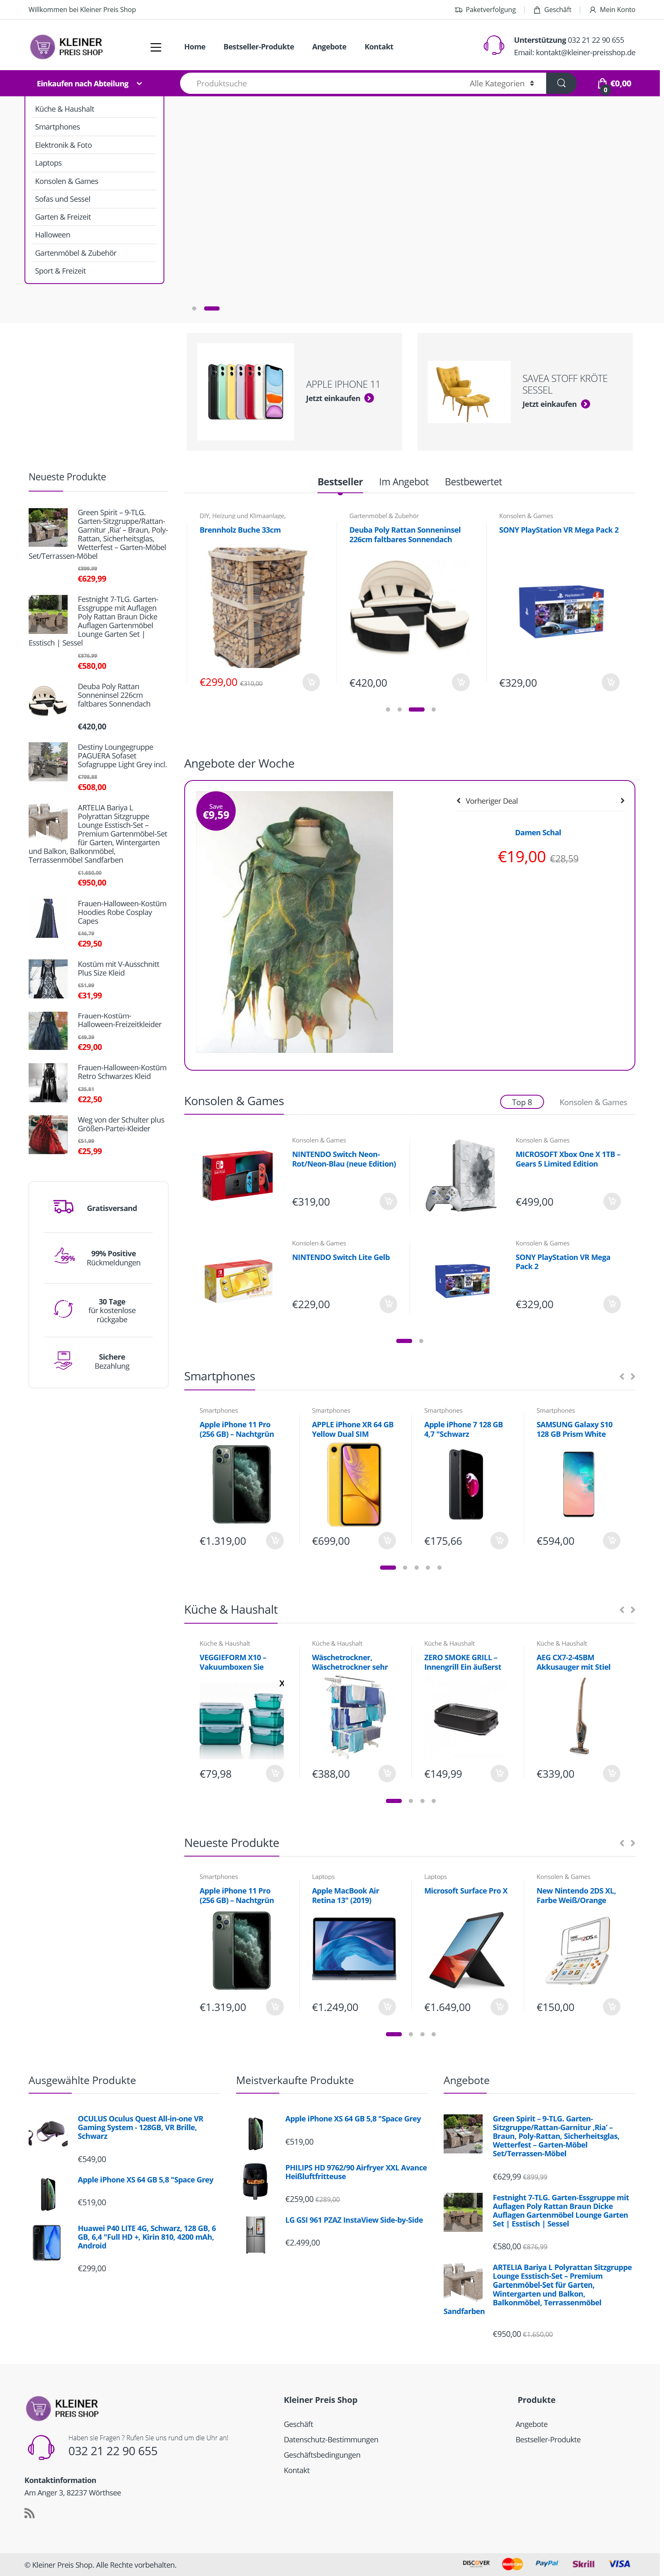Click the Mein Konto user icon

tap(592, 10)
